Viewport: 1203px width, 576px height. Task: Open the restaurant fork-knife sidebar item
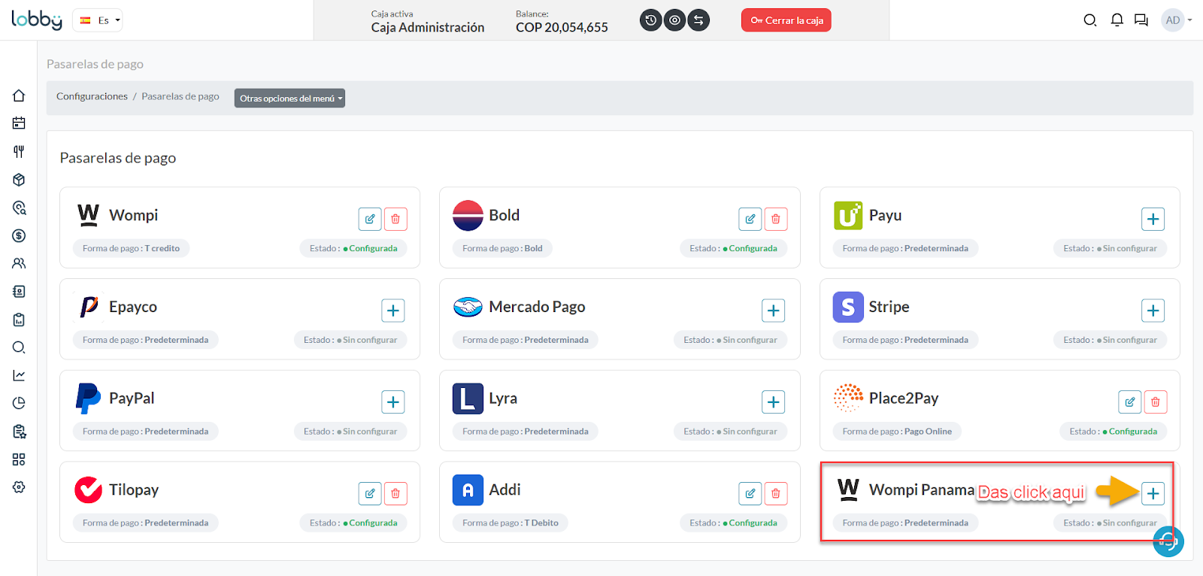[x=19, y=151]
